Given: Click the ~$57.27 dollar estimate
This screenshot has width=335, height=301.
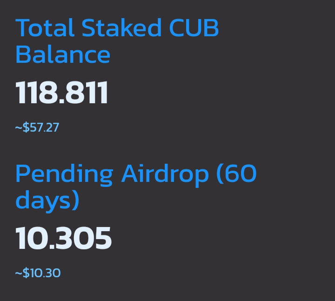Looking at the screenshot, I should click(37, 127).
